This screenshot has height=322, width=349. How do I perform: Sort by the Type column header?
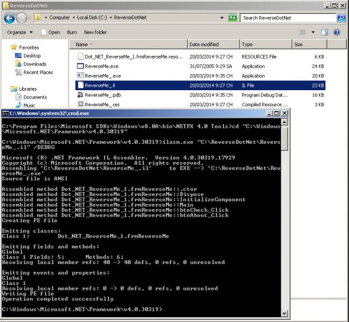coord(266,45)
